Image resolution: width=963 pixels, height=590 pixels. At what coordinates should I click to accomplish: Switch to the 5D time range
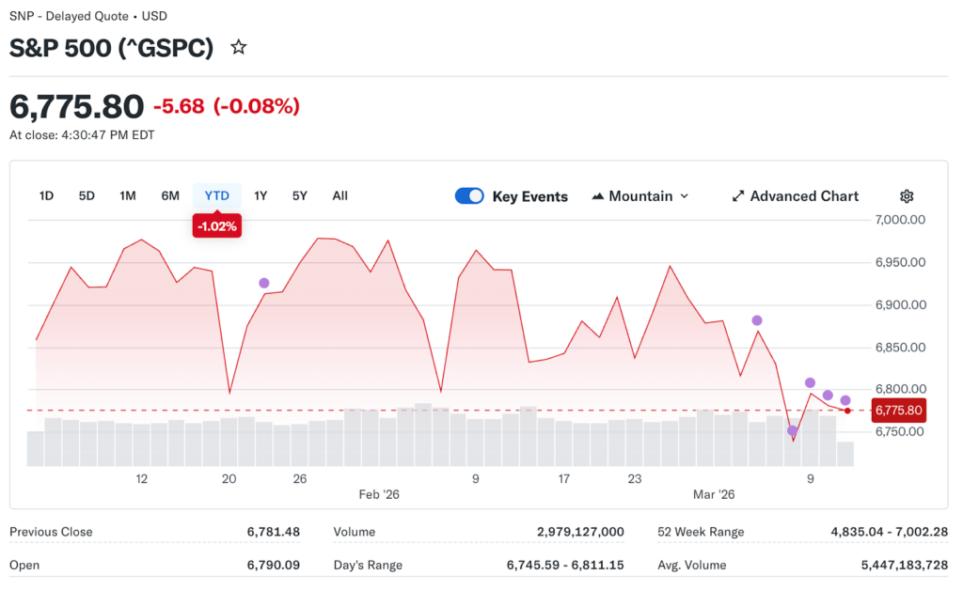pos(87,196)
